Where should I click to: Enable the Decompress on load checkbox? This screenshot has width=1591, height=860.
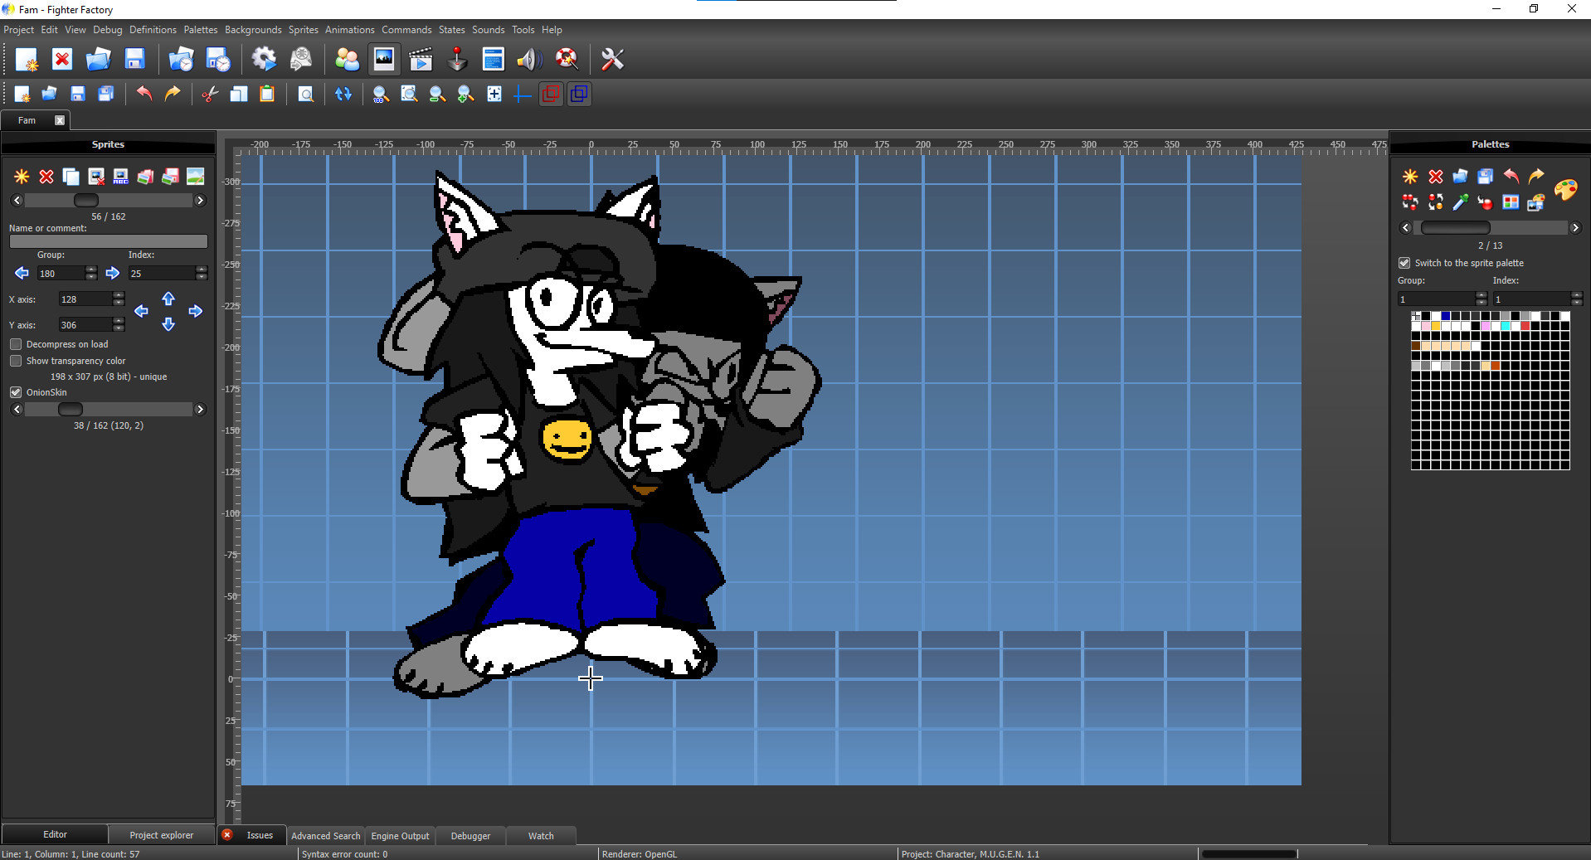coord(15,344)
